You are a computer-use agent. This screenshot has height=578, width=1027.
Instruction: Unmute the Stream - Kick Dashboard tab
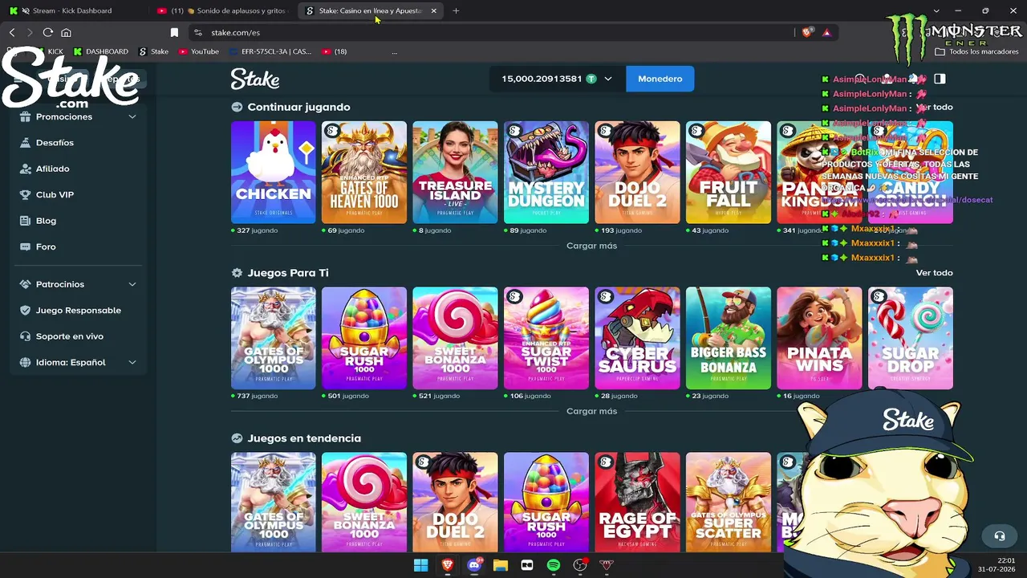[26, 10]
